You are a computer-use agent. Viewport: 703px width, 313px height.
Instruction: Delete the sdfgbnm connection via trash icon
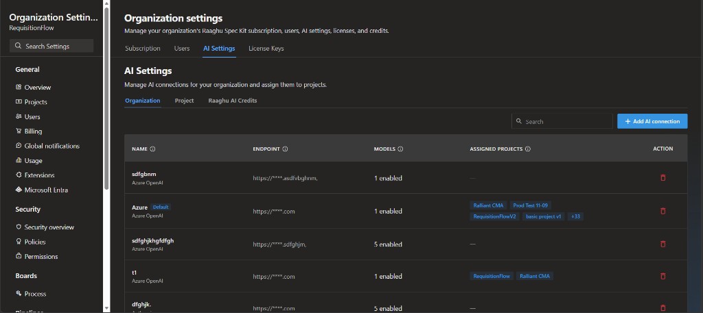[663, 177]
